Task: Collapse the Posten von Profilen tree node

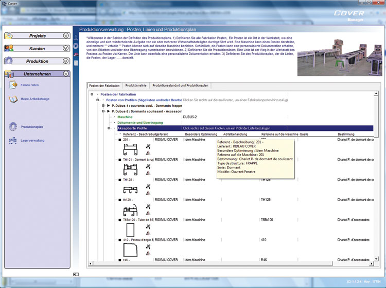Action: pyautogui.click(x=97, y=100)
